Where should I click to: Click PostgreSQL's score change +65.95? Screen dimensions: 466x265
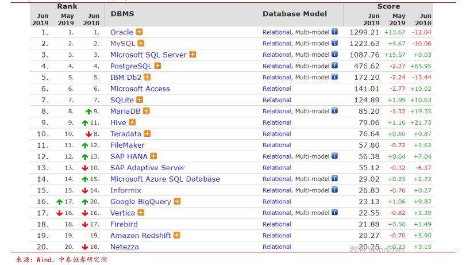pyautogui.click(x=421, y=66)
